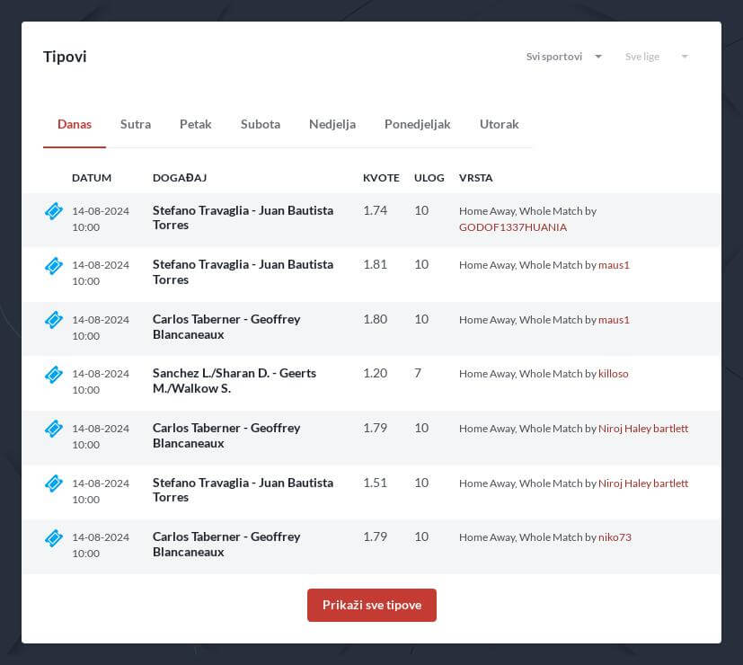
Task: Click odds value 1.51
Action: coord(375,483)
